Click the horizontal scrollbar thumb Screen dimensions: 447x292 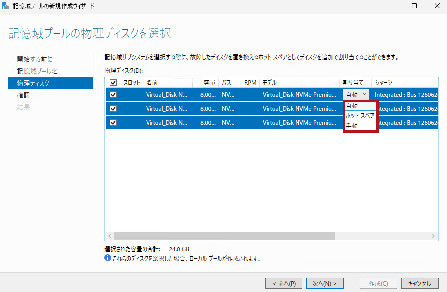[x=224, y=236]
